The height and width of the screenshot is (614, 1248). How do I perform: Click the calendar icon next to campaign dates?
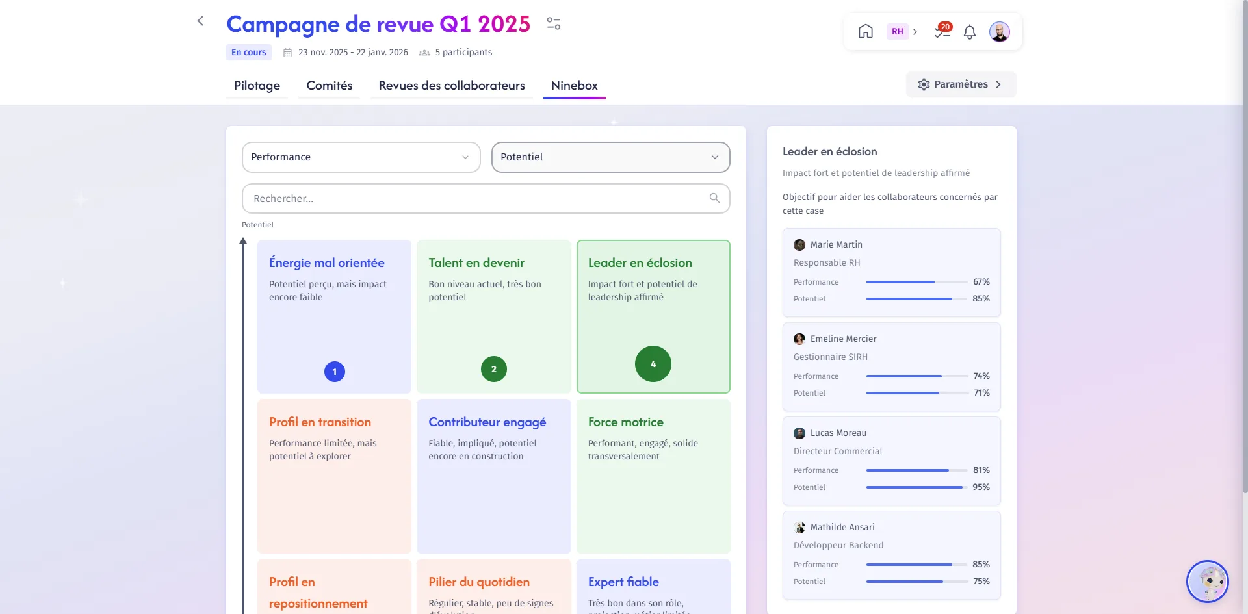(287, 53)
